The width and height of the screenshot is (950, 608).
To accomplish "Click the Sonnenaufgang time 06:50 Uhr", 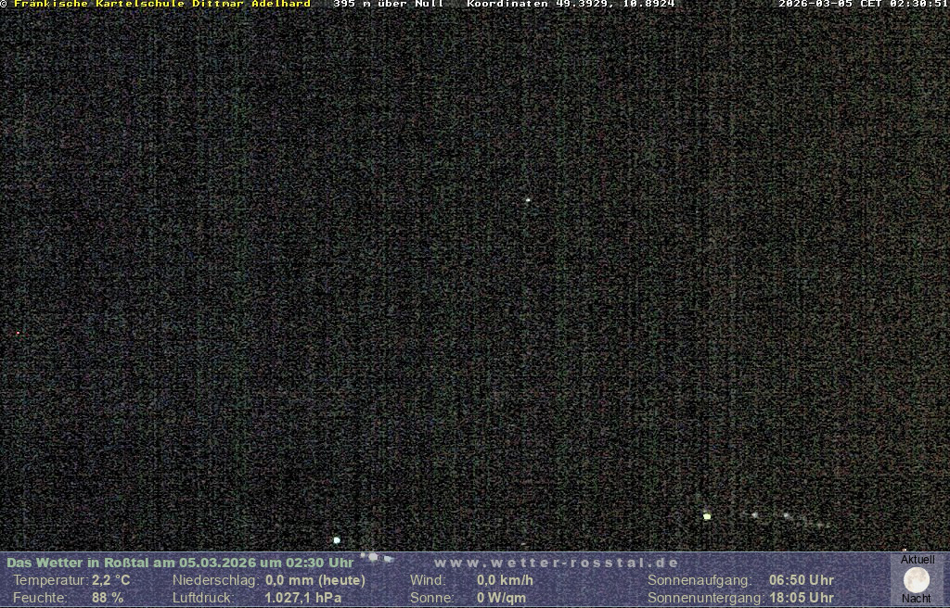I will click(x=801, y=580).
